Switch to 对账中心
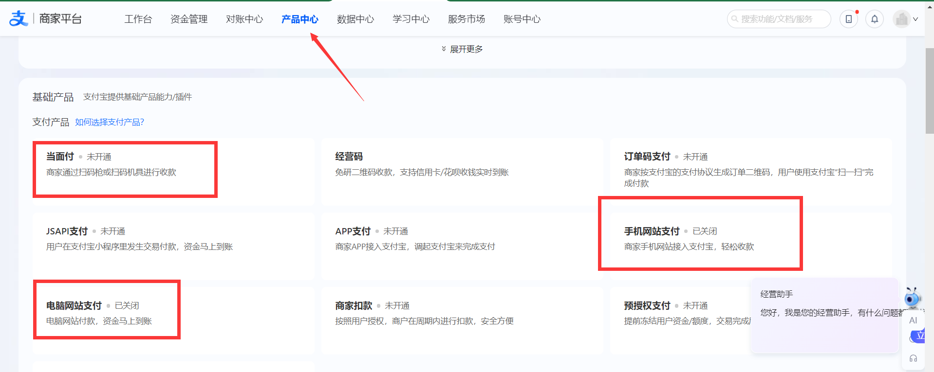The width and height of the screenshot is (934, 372). (244, 19)
